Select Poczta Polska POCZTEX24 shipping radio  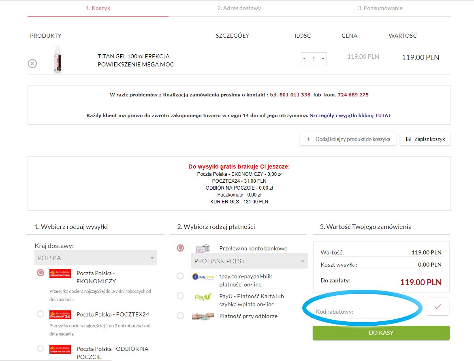pos(41,314)
